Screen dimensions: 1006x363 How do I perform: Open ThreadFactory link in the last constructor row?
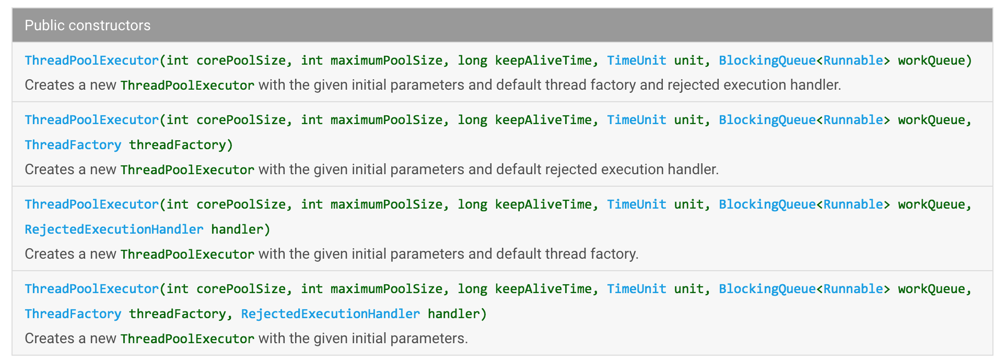[x=73, y=314]
